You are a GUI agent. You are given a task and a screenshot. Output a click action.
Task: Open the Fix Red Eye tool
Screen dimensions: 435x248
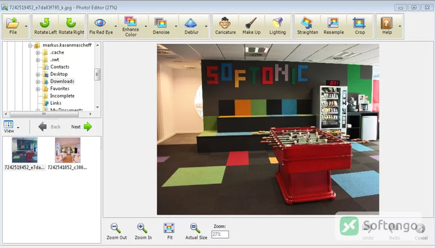click(x=101, y=26)
